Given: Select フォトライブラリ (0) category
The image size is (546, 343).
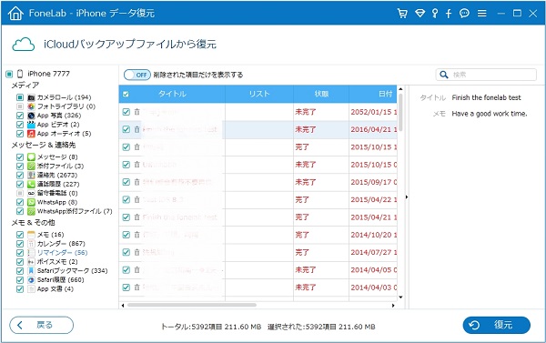Looking at the screenshot, I should [66, 106].
